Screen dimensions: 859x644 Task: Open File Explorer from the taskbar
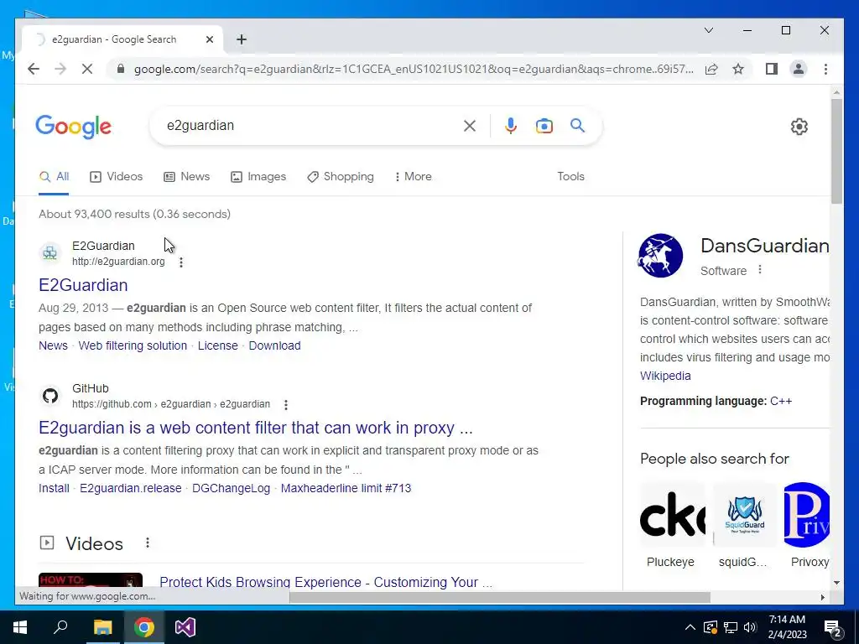[x=102, y=627]
